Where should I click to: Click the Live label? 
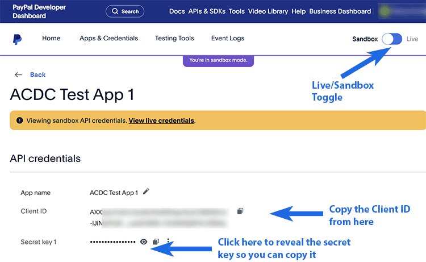[x=412, y=39]
